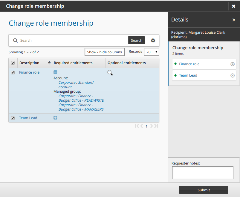240x197 pixels.
Task: Collapse the Details panel with the double chevron
Action: tap(234, 20)
